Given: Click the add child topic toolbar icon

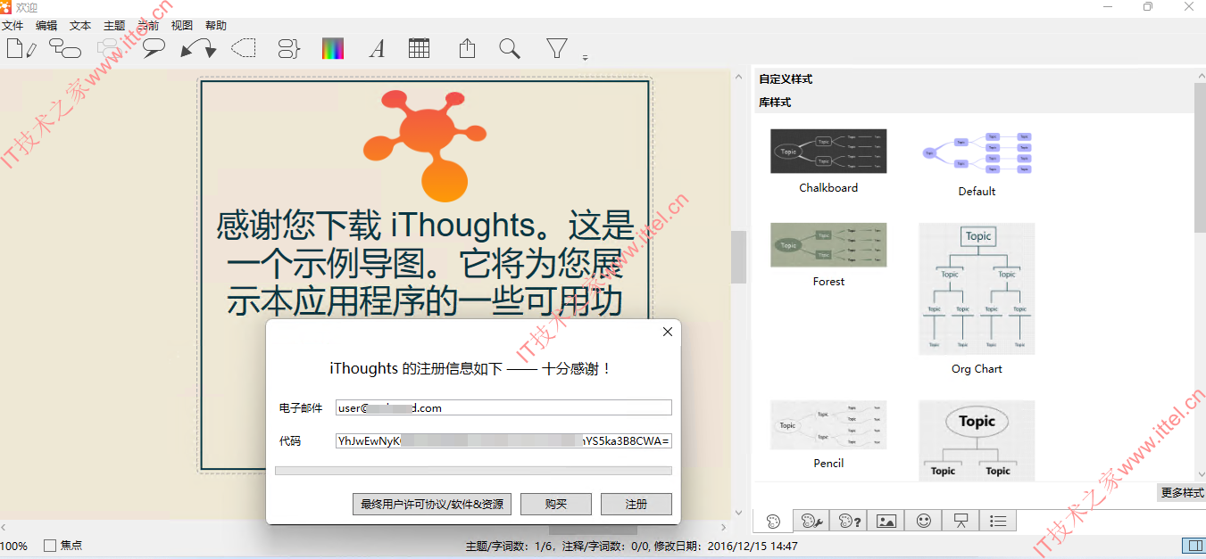Looking at the screenshot, I should [64, 48].
